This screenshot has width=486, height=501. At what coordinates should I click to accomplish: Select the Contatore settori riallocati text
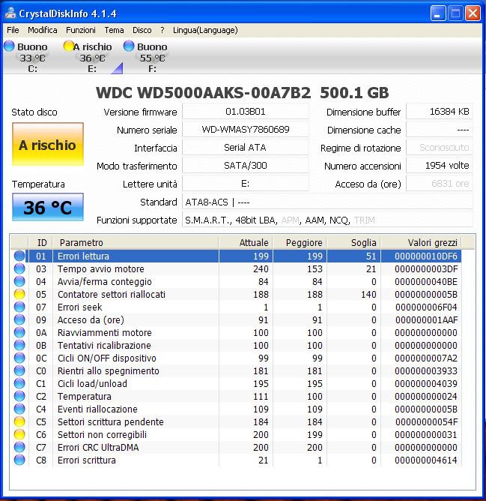[112, 294]
